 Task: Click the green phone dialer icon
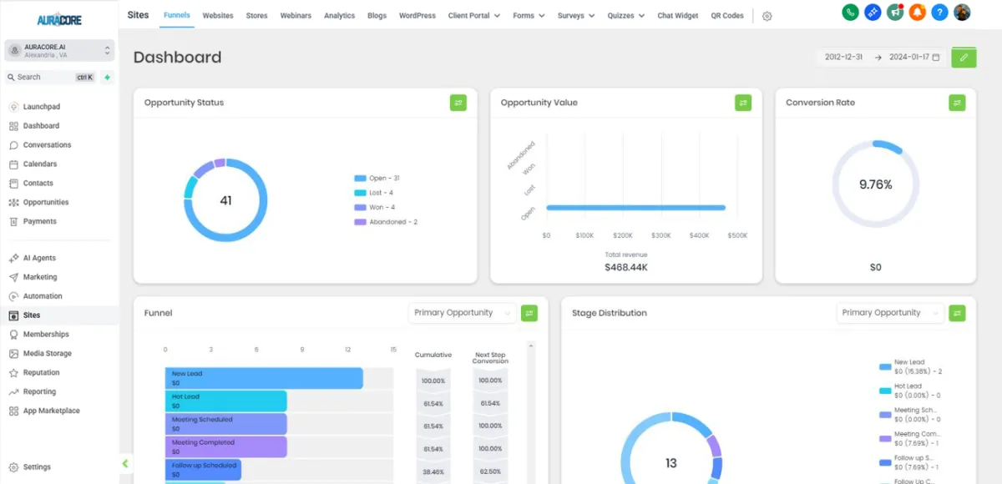850,13
